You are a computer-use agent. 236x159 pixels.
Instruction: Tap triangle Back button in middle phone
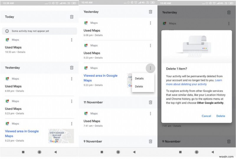coord(134,152)
